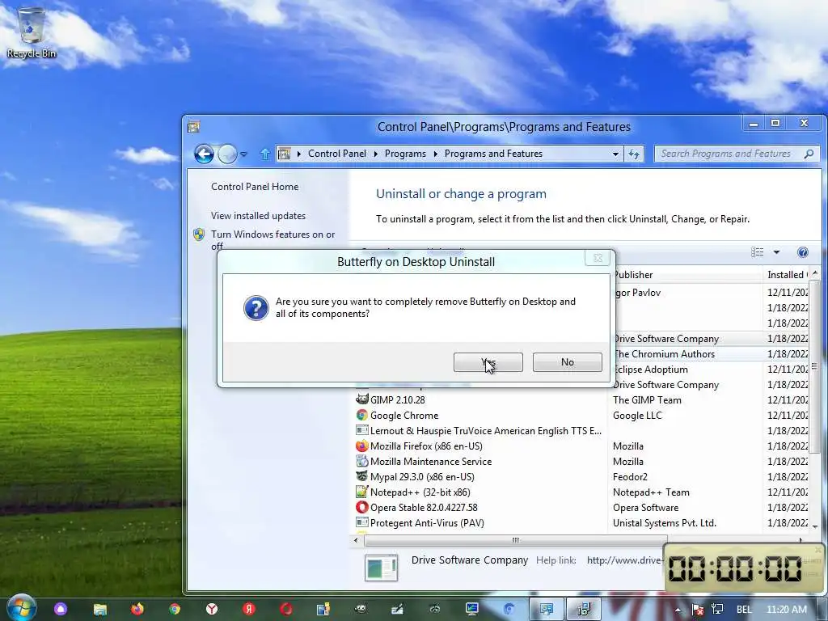Change the list view with the view icon
The height and width of the screenshot is (621, 828).
tap(757, 252)
